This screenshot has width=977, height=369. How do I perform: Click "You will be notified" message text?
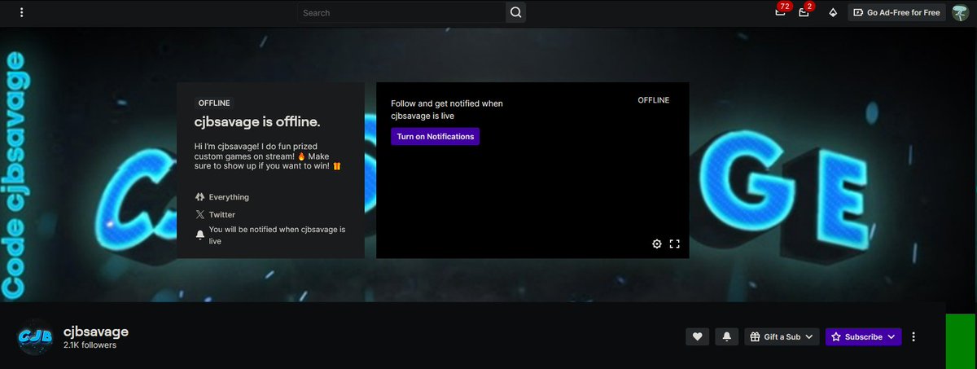278,235
